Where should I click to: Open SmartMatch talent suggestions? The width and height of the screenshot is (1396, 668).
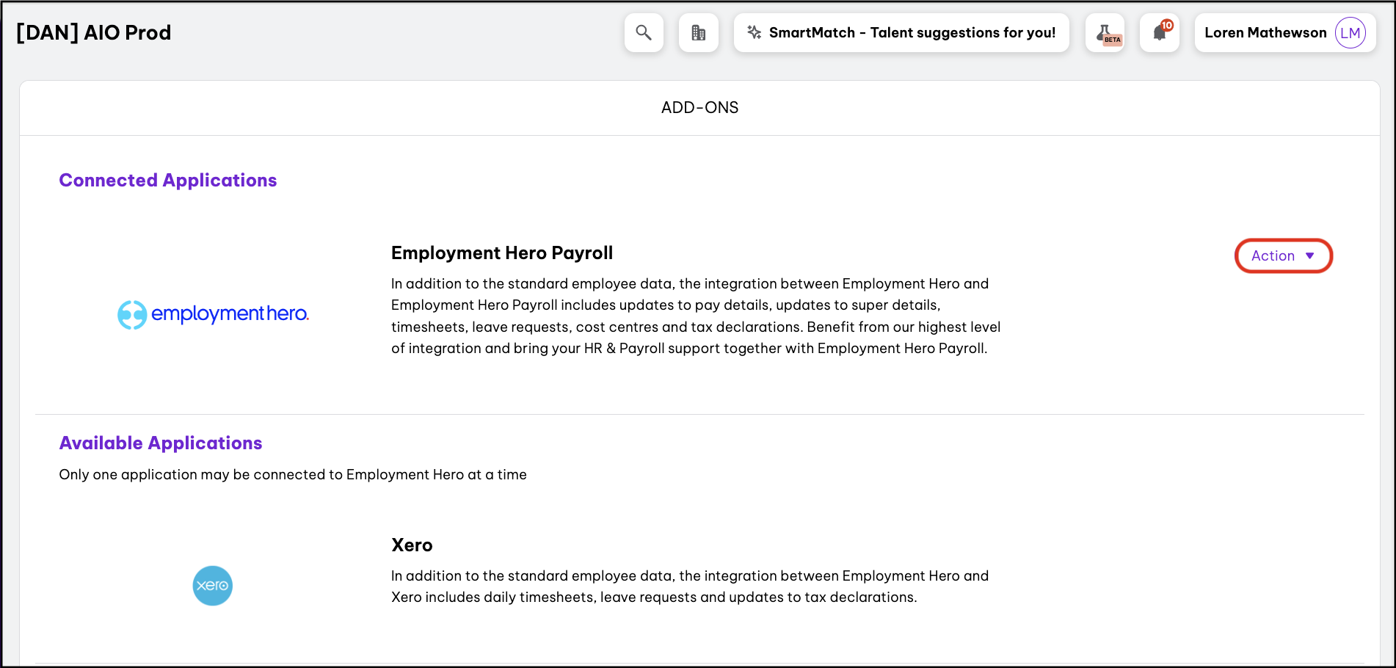pos(912,33)
